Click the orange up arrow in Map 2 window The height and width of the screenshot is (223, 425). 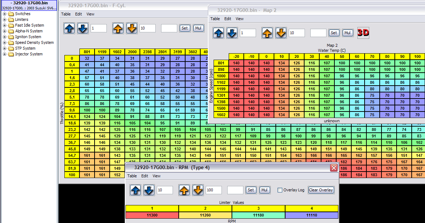tap(268, 33)
